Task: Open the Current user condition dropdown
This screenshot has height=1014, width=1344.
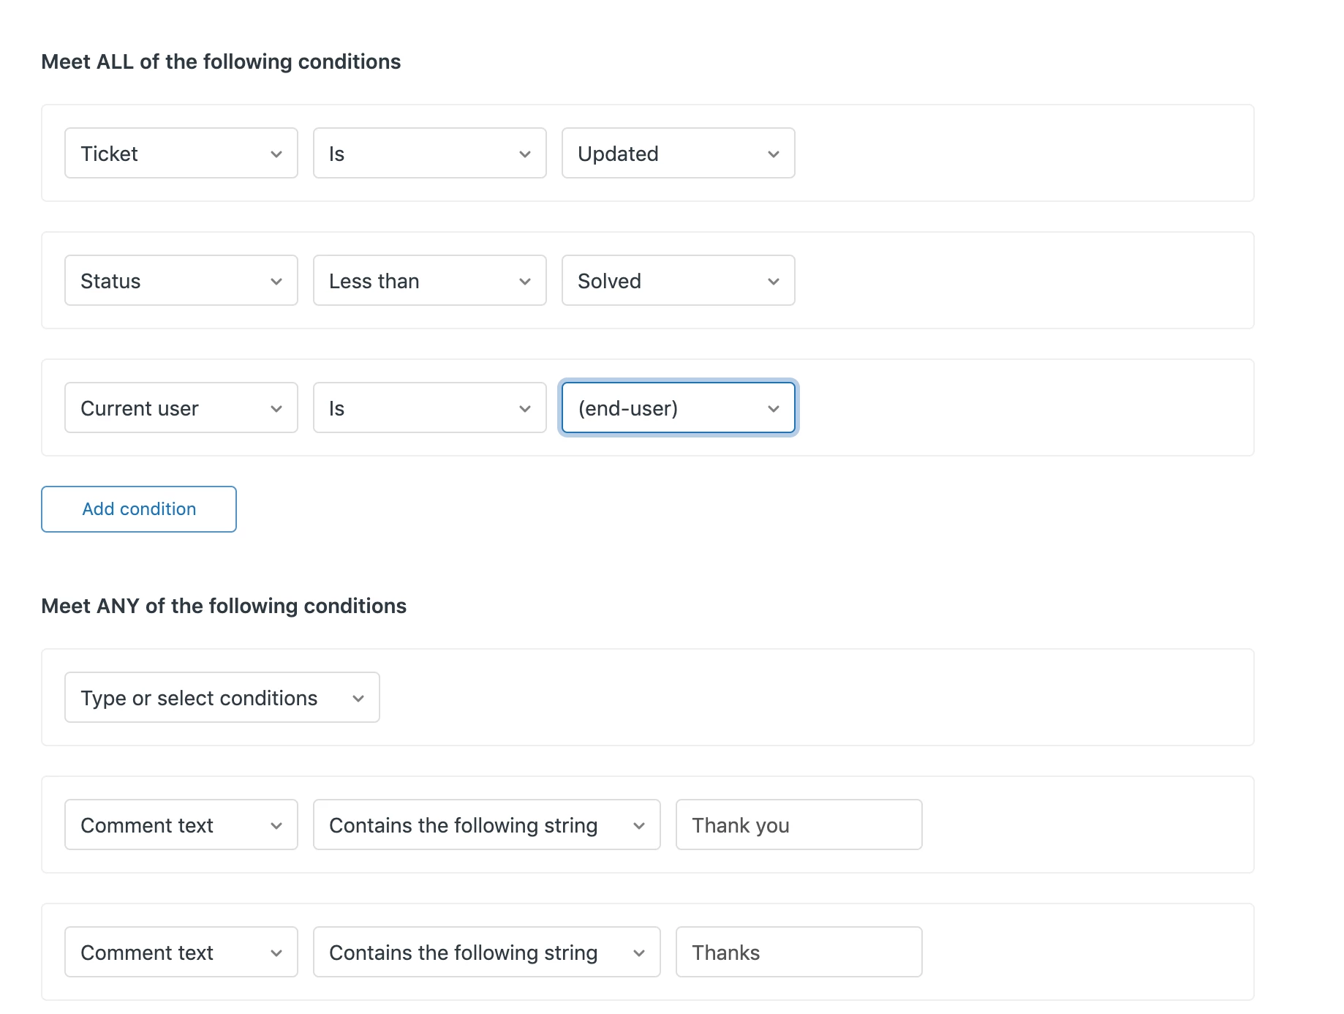Action: [181, 408]
